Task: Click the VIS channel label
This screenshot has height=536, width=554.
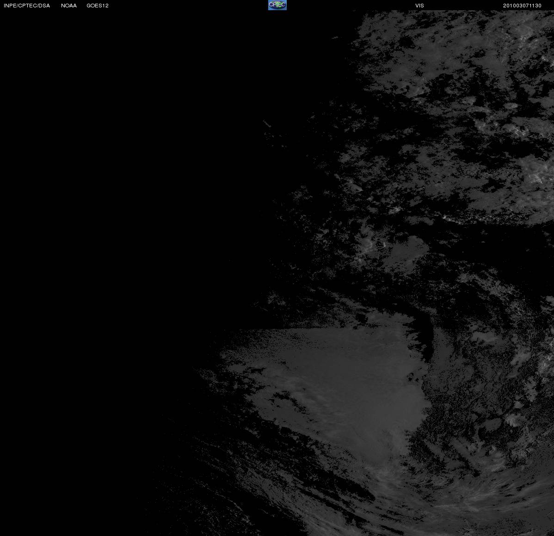Action: tap(420, 6)
